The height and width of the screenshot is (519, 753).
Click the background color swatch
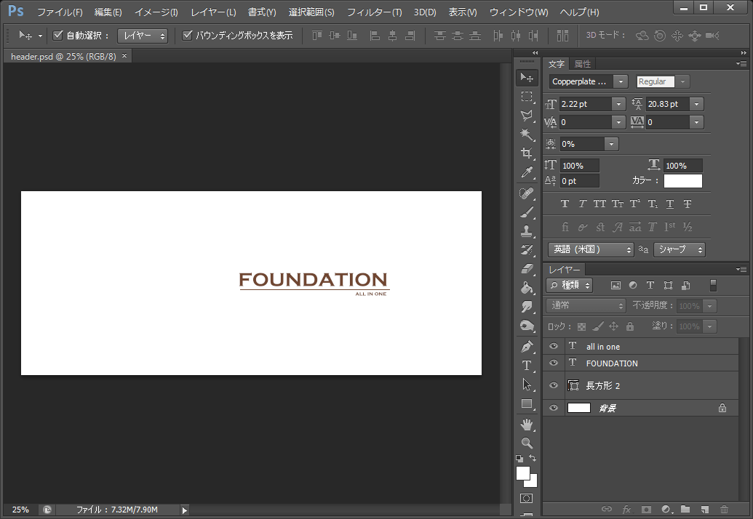coord(533,483)
